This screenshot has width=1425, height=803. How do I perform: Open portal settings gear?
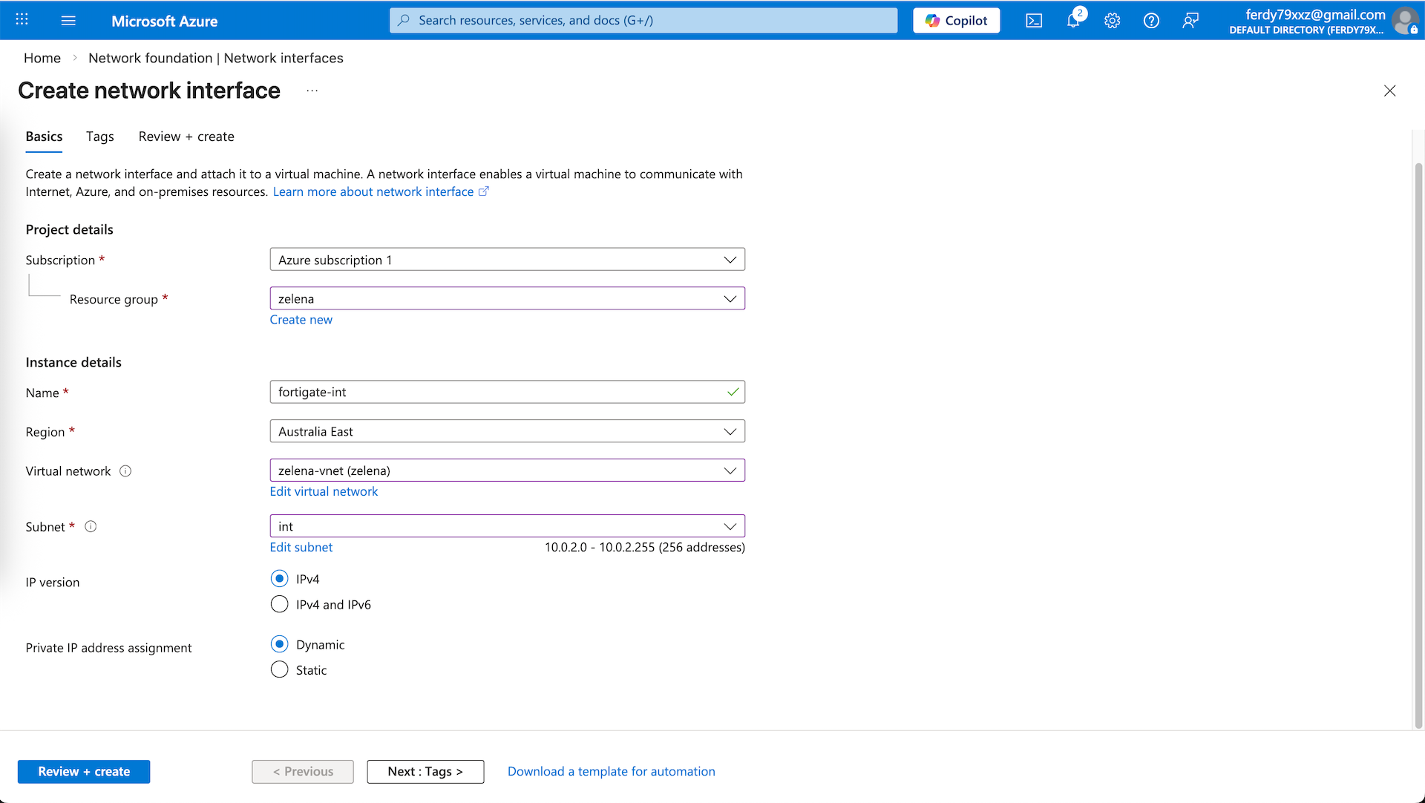[x=1112, y=21]
